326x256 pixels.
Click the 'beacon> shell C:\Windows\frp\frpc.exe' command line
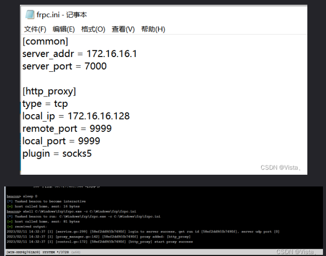tap(71, 211)
